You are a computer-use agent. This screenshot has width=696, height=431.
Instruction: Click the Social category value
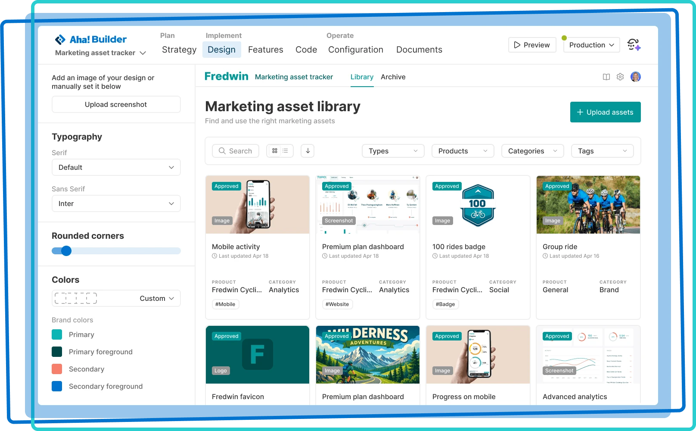click(499, 290)
